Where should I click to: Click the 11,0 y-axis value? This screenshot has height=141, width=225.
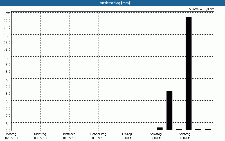[x=7, y=50]
